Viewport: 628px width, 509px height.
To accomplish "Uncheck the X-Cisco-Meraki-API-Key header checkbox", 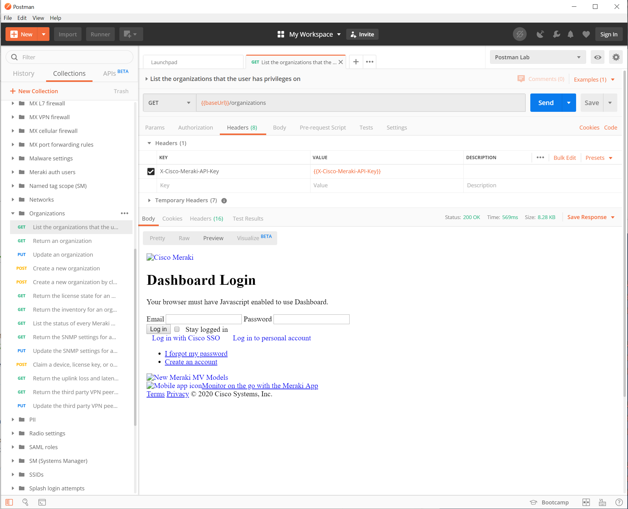I will click(x=151, y=171).
